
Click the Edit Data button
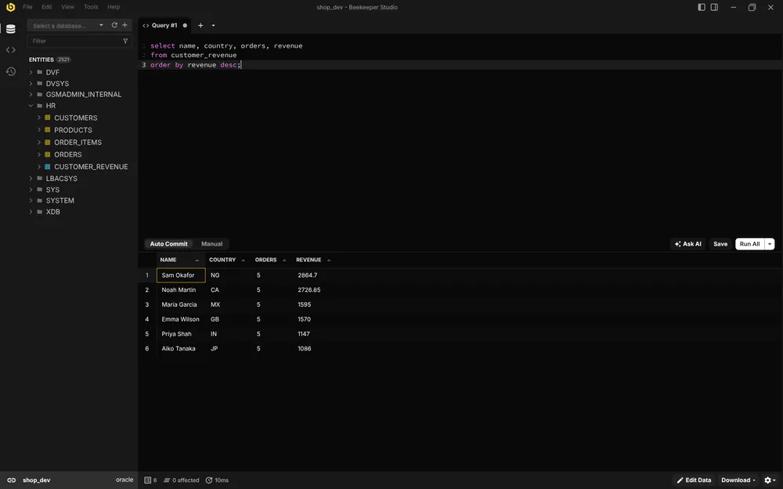[x=694, y=480]
